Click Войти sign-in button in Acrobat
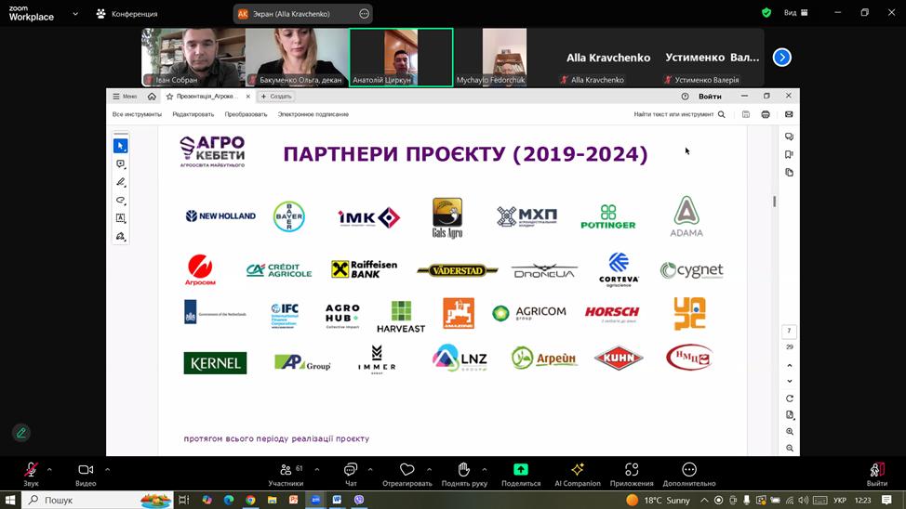The width and height of the screenshot is (906, 509). (x=710, y=97)
